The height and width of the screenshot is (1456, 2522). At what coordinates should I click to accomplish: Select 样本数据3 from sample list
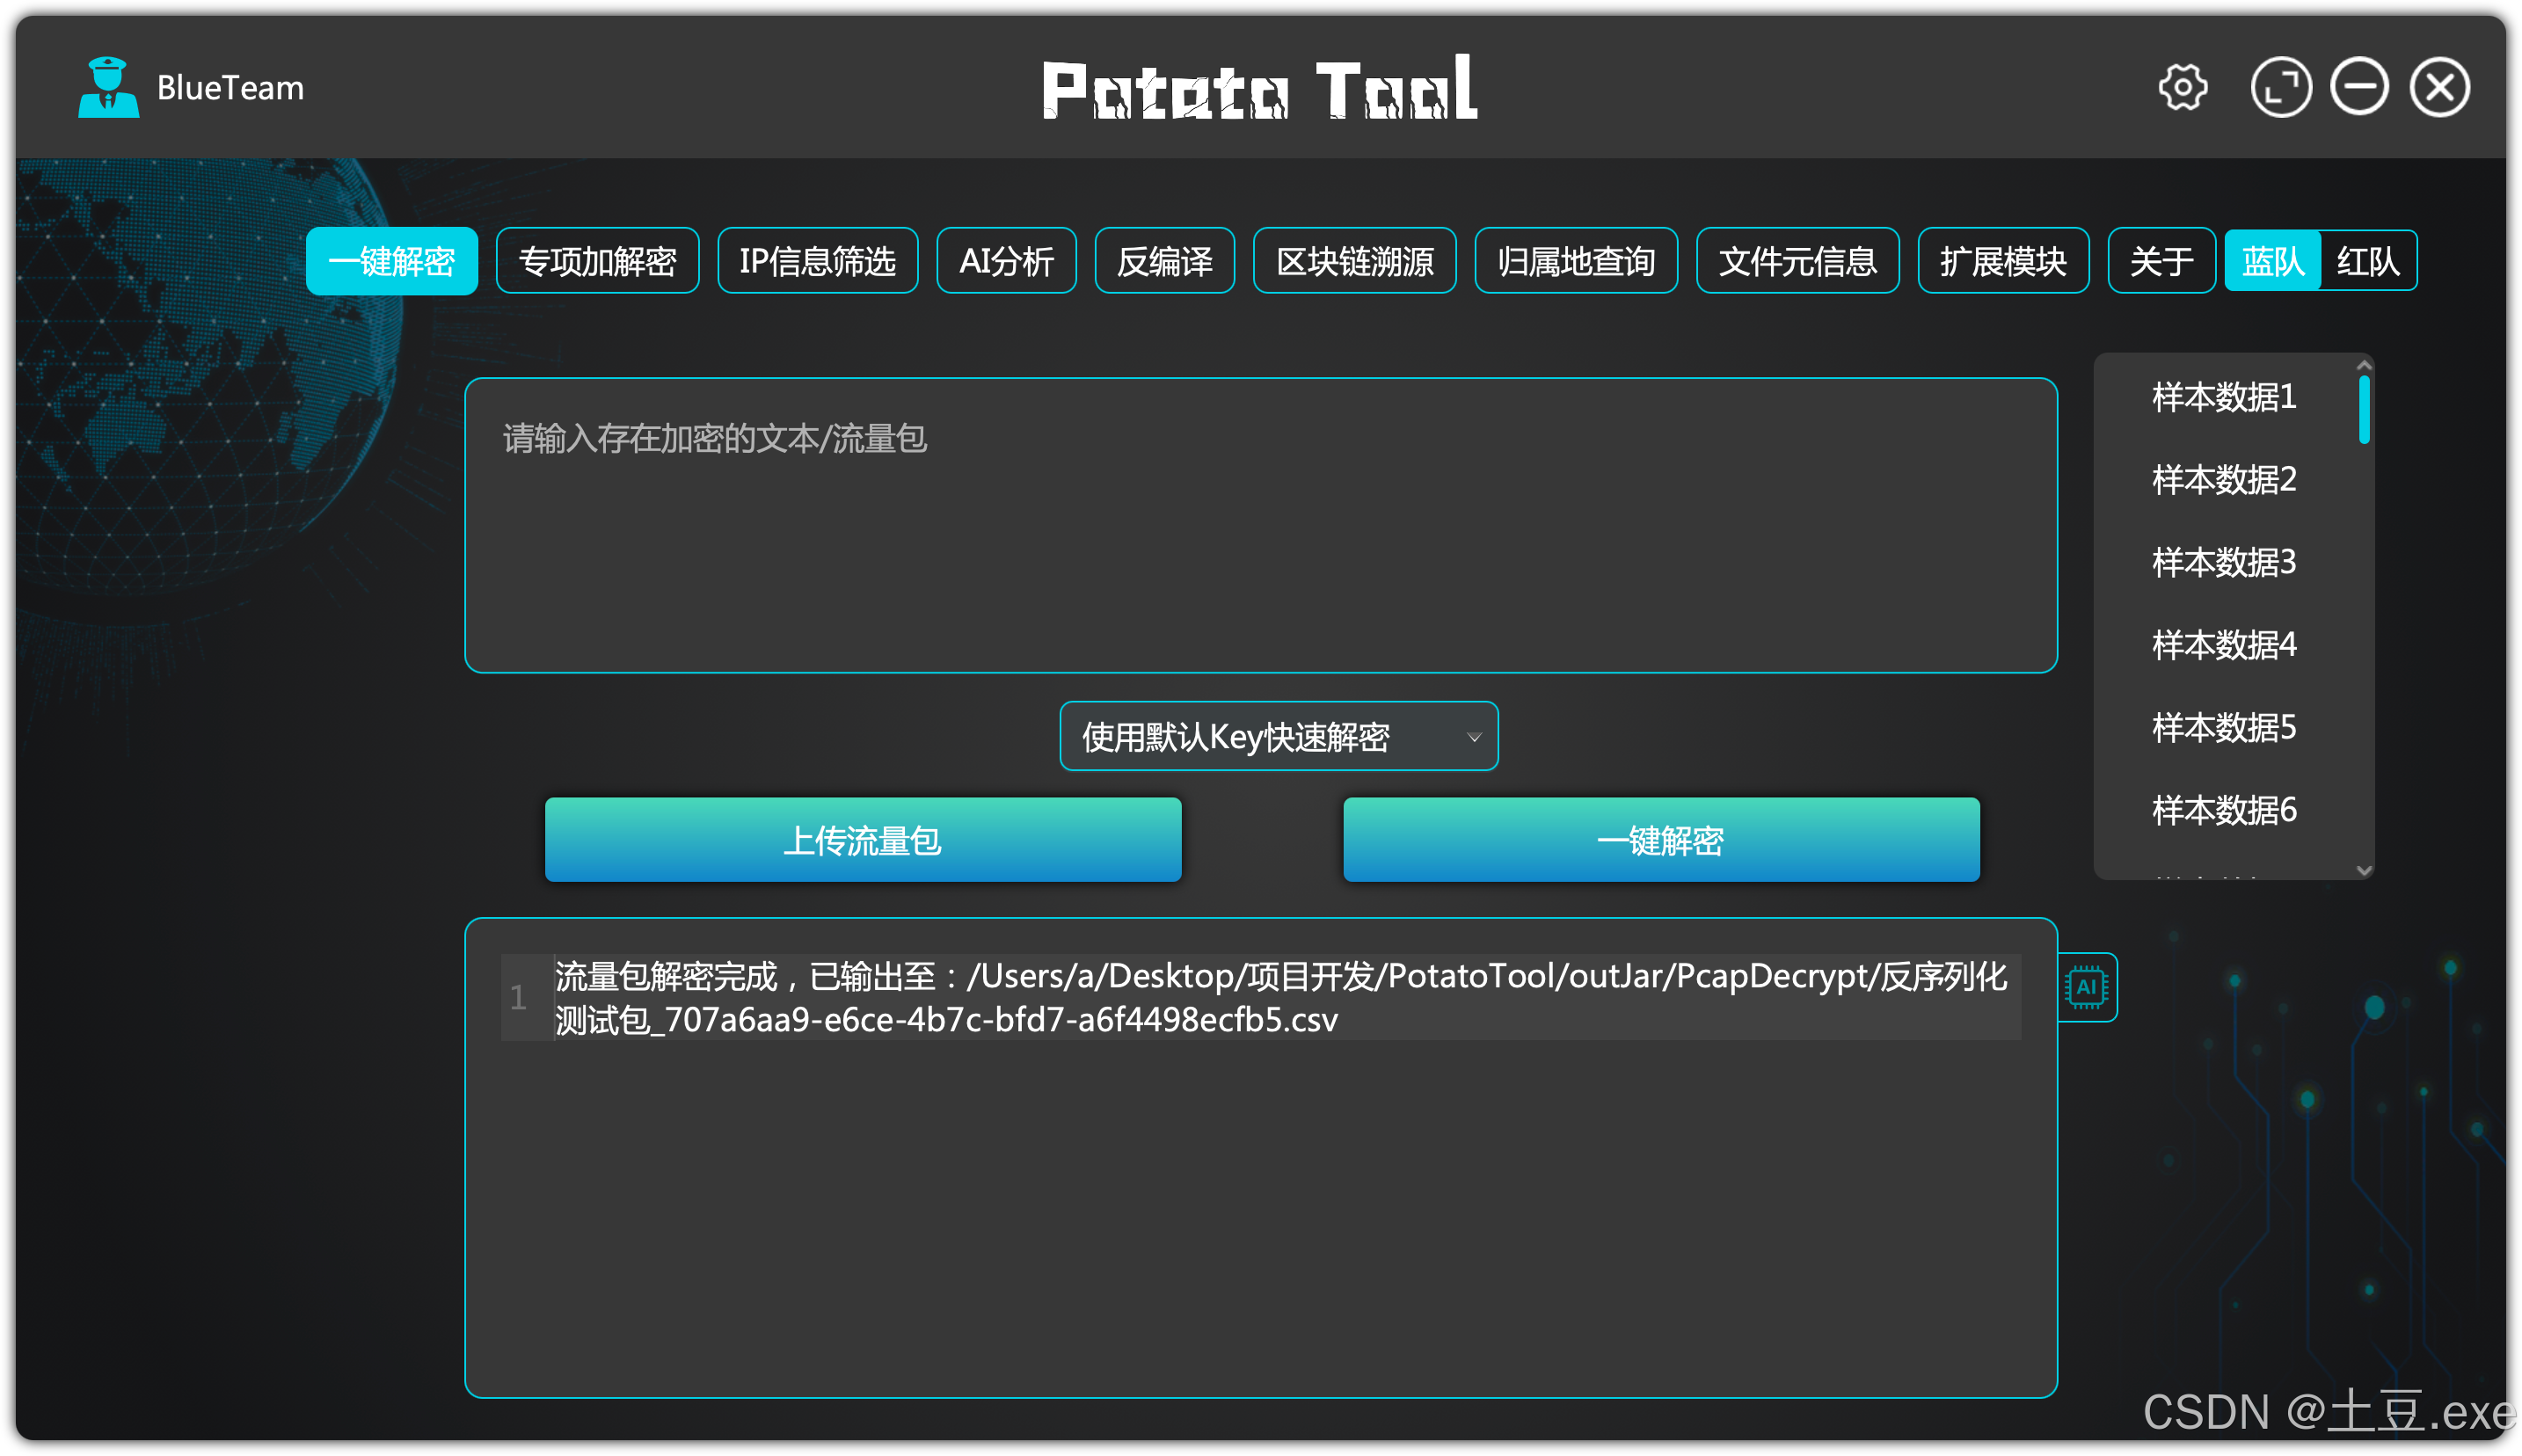2224,563
